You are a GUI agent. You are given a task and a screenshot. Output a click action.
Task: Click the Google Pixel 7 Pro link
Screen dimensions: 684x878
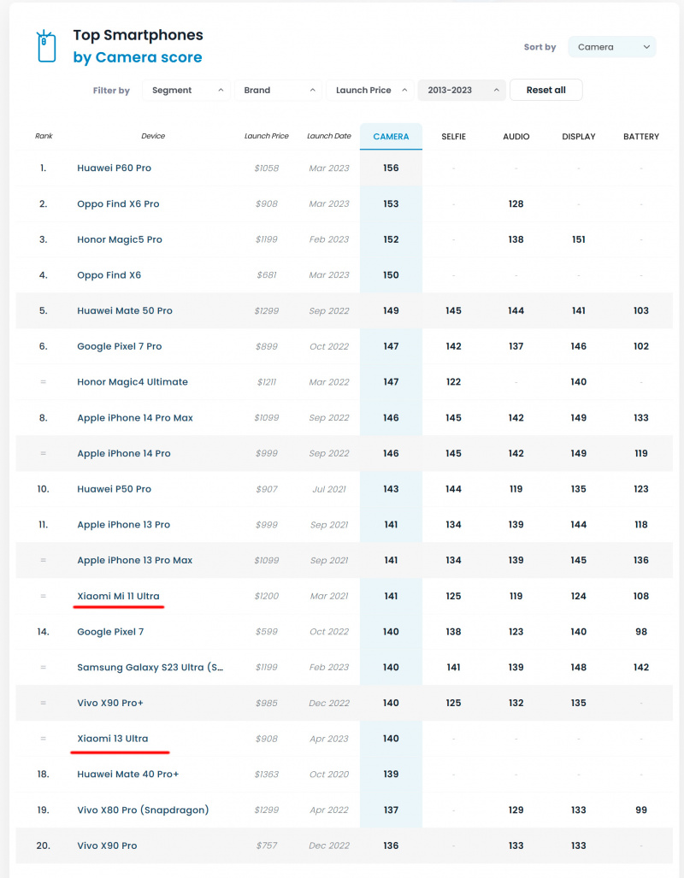tap(119, 346)
